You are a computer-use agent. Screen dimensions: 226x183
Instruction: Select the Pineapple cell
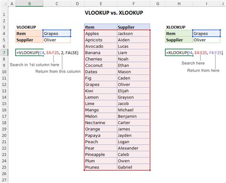101,154
